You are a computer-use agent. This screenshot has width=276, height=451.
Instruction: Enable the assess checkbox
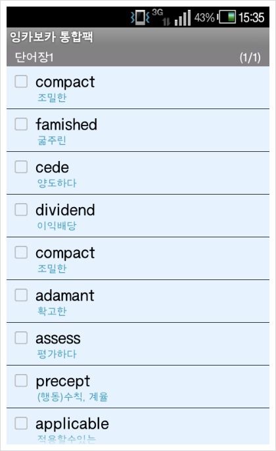pyautogui.click(x=21, y=338)
